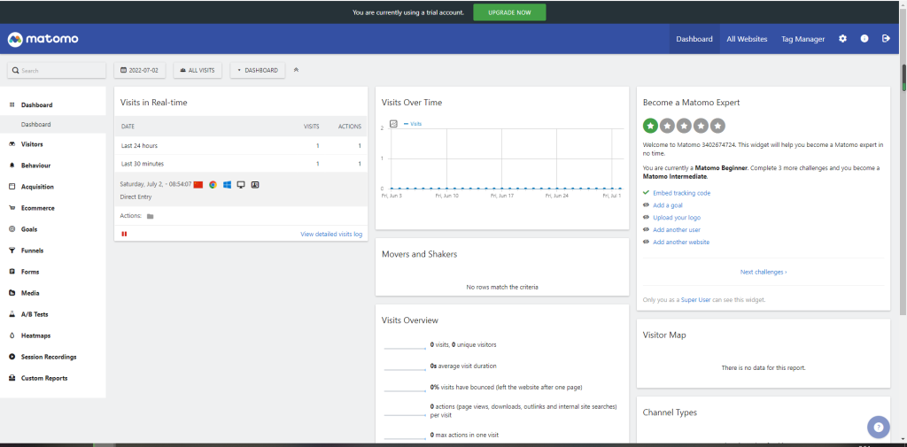Pause the real-time visits live update

(x=124, y=234)
